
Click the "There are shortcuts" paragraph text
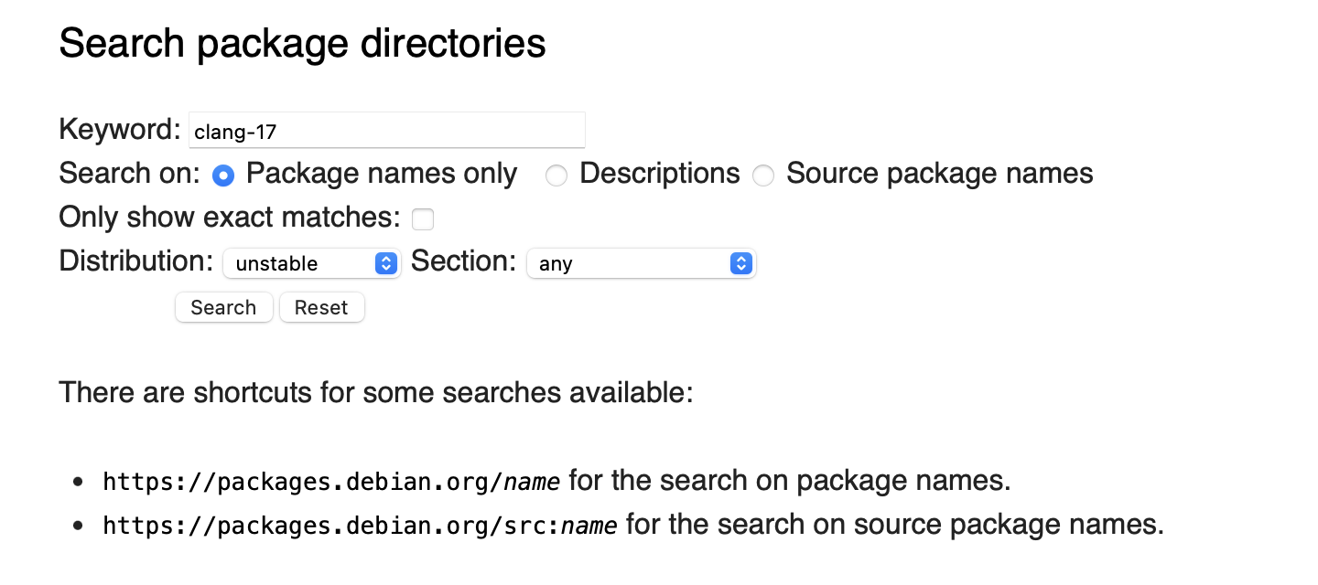(x=375, y=393)
